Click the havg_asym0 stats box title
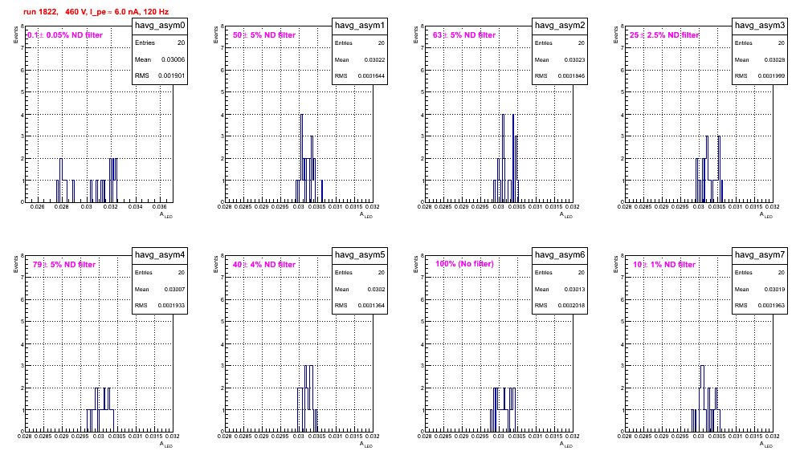This screenshot has height=459, width=800. coord(160,26)
